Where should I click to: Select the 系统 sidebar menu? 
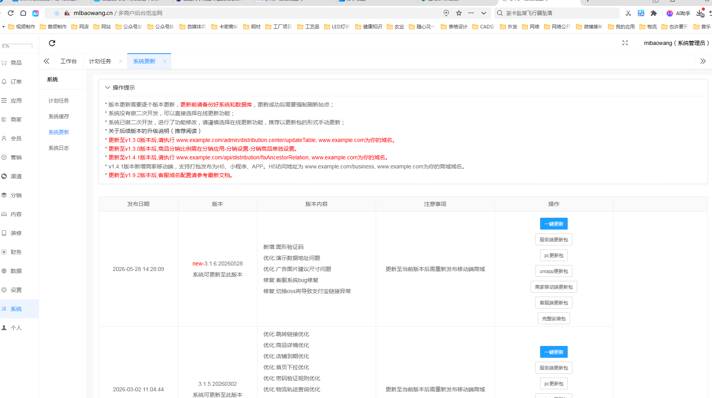pyautogui.click(x=19, y=309)
